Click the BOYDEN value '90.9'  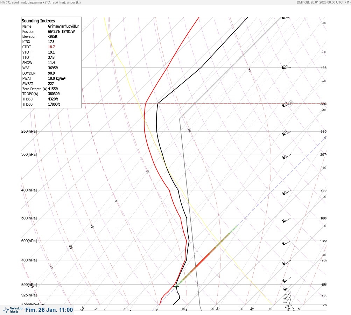(51, 73)
